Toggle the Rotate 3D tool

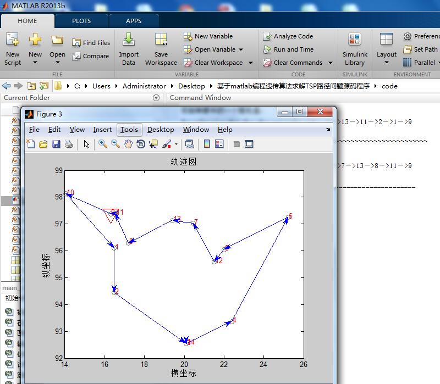tap(141, 144)
